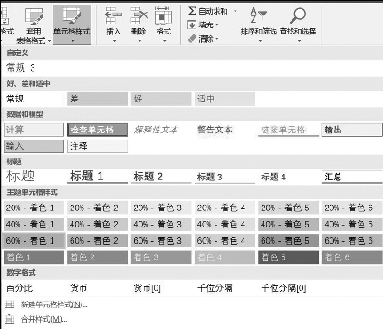This screenshot has width=383, height=329.
Task: Click icon beside 新建单元格样式
Action: (x=9, y=305)
